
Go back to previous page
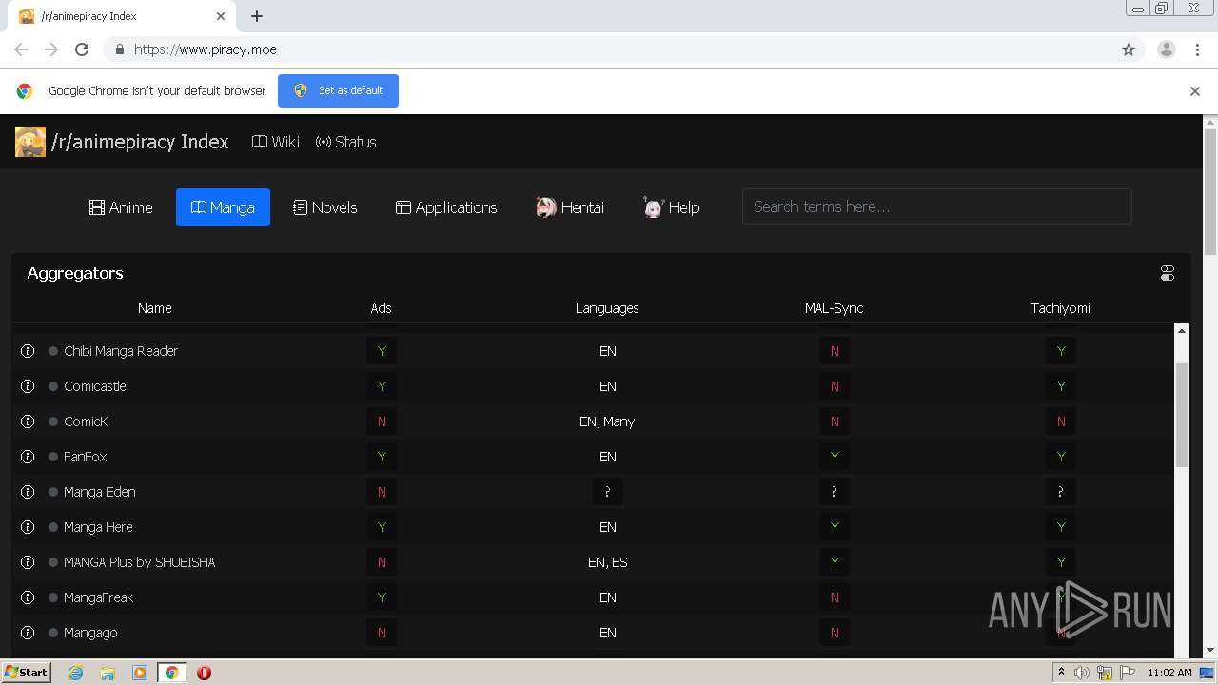(21, 49)
